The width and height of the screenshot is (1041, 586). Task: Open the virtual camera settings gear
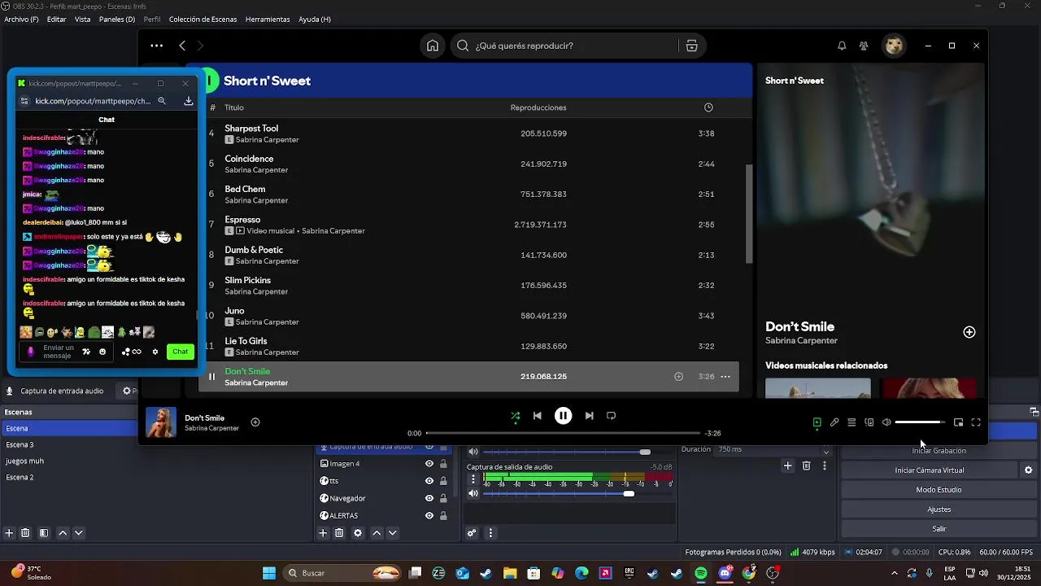click(1029, 470)
